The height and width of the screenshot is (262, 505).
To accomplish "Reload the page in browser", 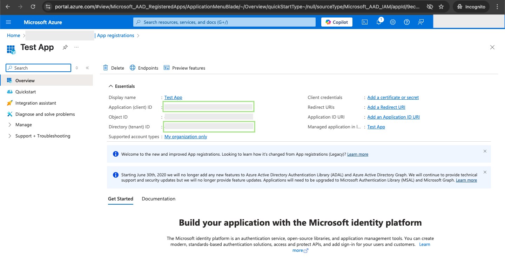I will (33, 7).
